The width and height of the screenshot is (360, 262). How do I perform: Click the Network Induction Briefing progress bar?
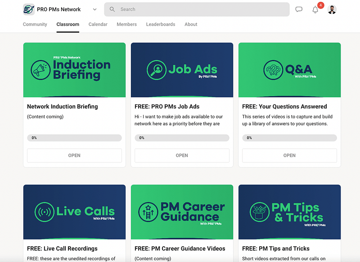[x=74, y=138]
